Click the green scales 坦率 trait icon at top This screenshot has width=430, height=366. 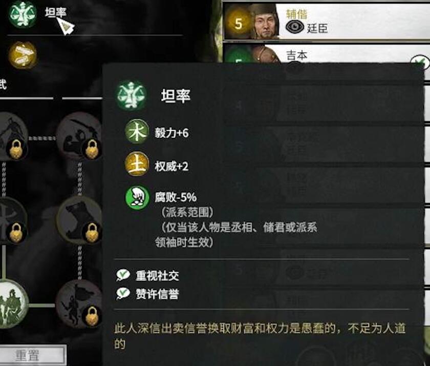pos(23,14)
